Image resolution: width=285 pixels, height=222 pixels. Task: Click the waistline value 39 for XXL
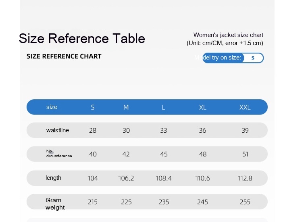tap(245, 131)
